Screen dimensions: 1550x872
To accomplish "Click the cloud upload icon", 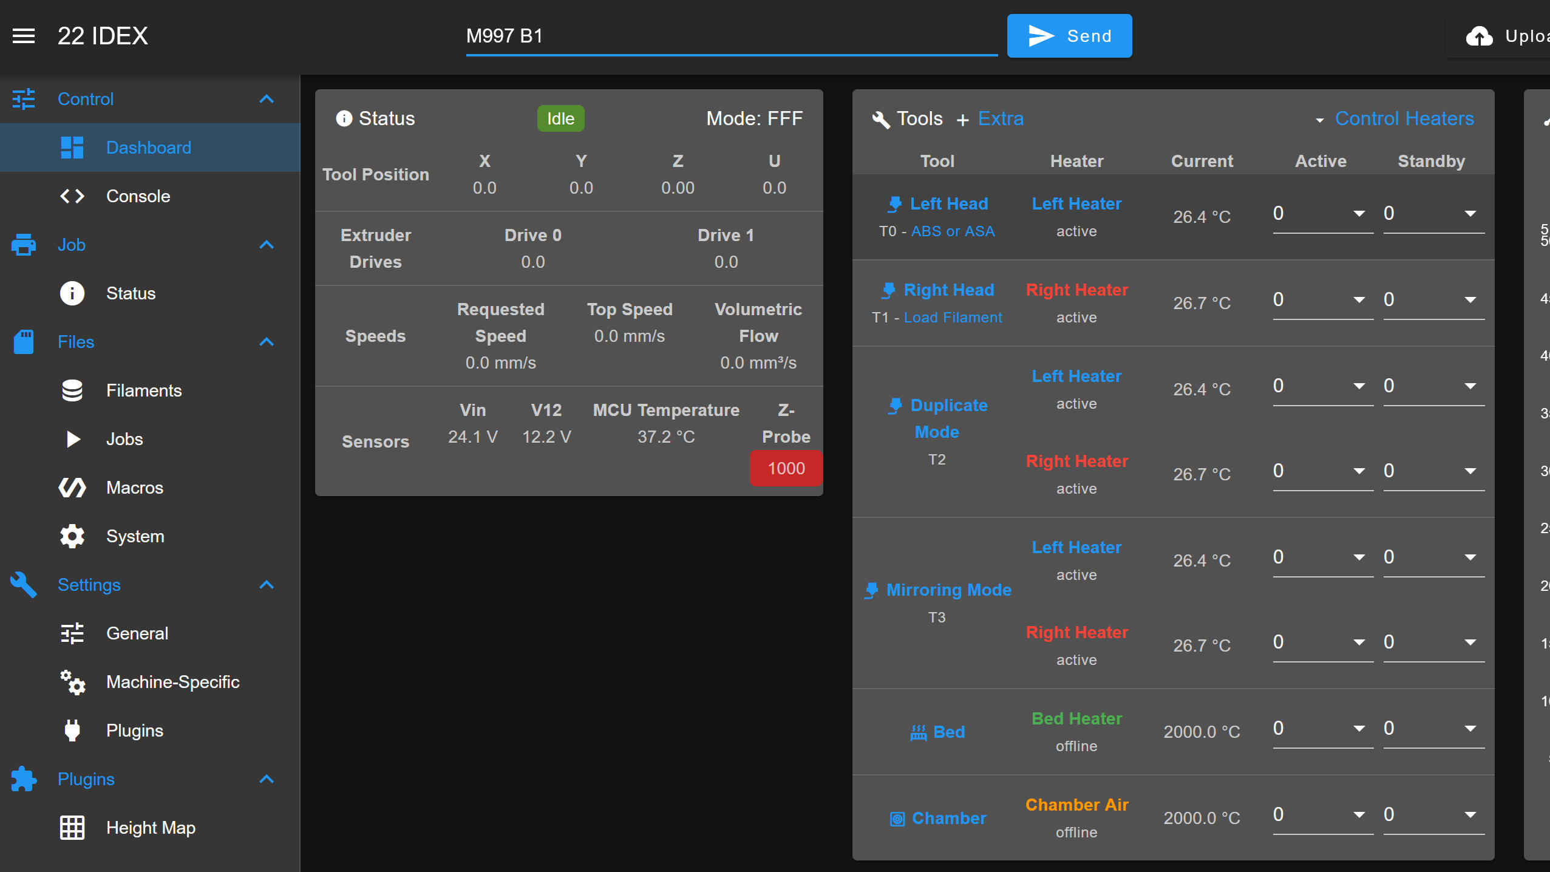I will (1479, 36).
